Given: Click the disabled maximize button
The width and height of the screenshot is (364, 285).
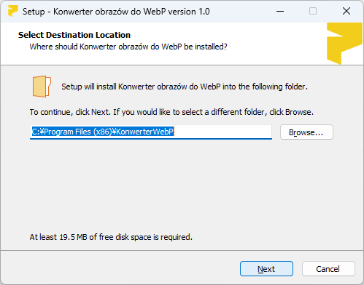Looking at the screenshot, I should pos(313,11).
